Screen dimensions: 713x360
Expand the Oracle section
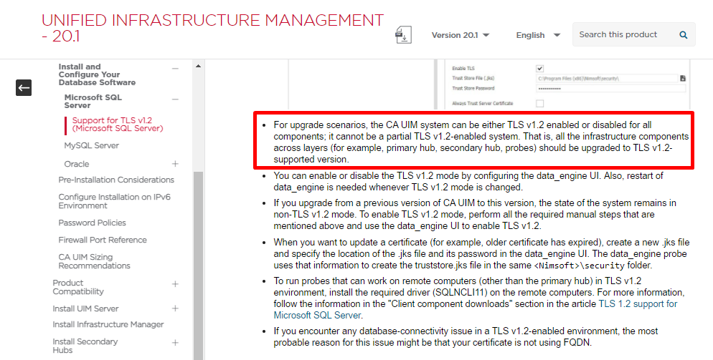(175, 163)
